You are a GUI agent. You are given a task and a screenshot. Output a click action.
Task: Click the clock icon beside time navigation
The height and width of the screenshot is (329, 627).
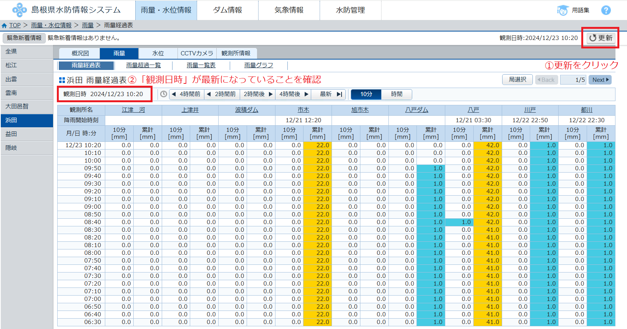click(164, 94)
